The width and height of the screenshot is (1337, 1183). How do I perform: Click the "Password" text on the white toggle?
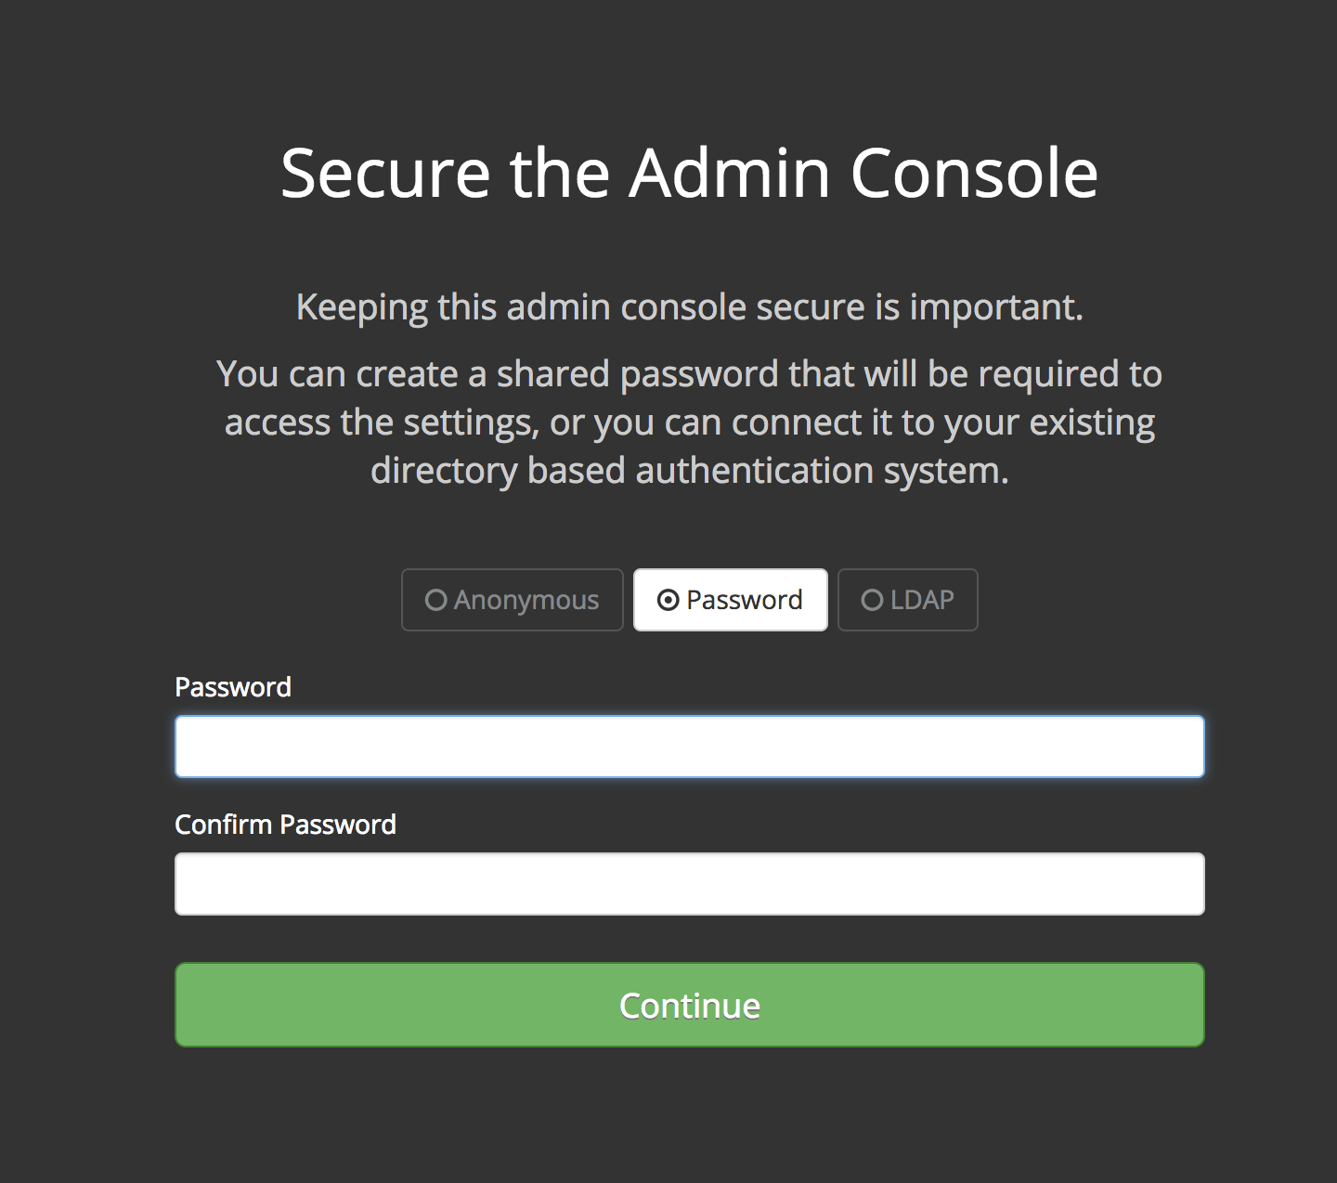(745, 600)
